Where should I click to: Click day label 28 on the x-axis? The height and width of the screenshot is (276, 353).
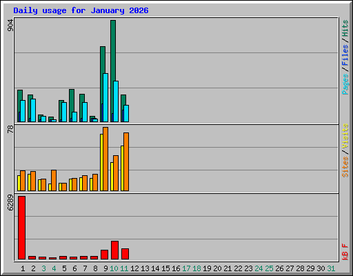[x=300, y=268]
